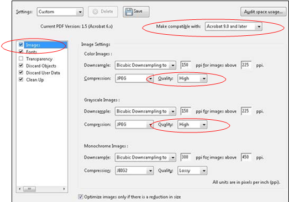The width and height of the screenshot is (289, 202).
Task: Click Grayscale Images 225 ppi threshold field
Action: pyautogui.click(x=246, y=111)
